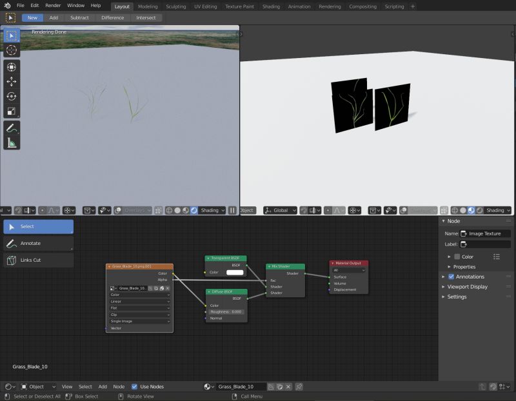516x401 pixels.
Task: Click the unlink X icon next to Grass_Blade_10 image
Action: coord(168,288)
